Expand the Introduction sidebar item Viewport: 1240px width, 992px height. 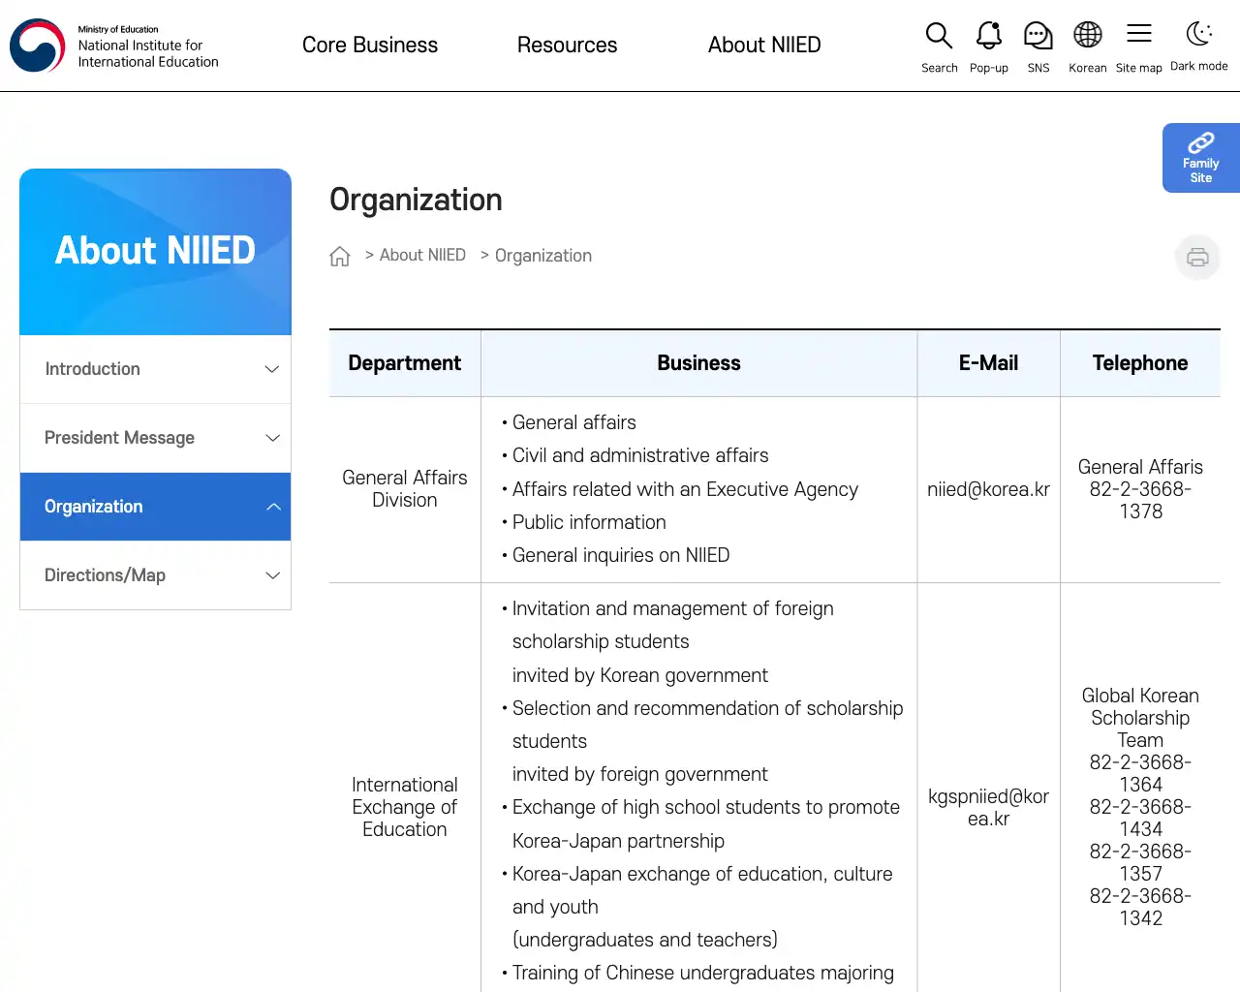155,369
